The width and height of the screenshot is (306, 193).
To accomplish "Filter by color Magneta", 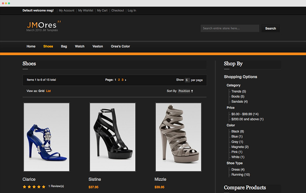I will coord(240,147).
